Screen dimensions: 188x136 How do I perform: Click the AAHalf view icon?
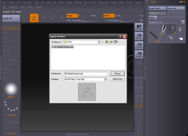coord(139,54)
